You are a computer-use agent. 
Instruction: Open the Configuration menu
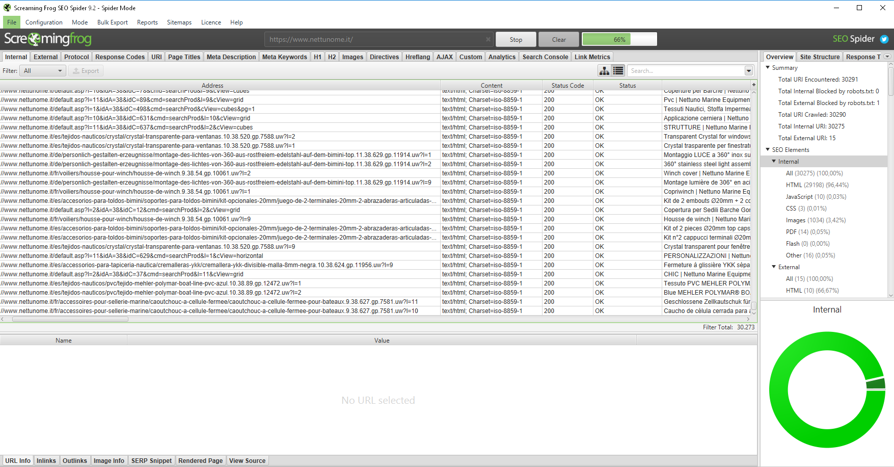[x=44, y=22]
